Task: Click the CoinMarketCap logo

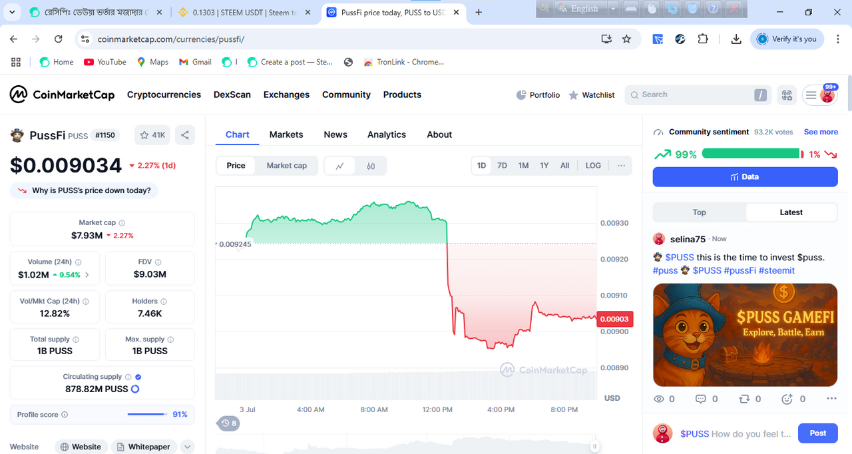Action: (62, 95)
